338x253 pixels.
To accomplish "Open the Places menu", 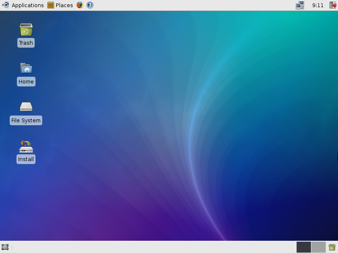I will pos(64,5).
